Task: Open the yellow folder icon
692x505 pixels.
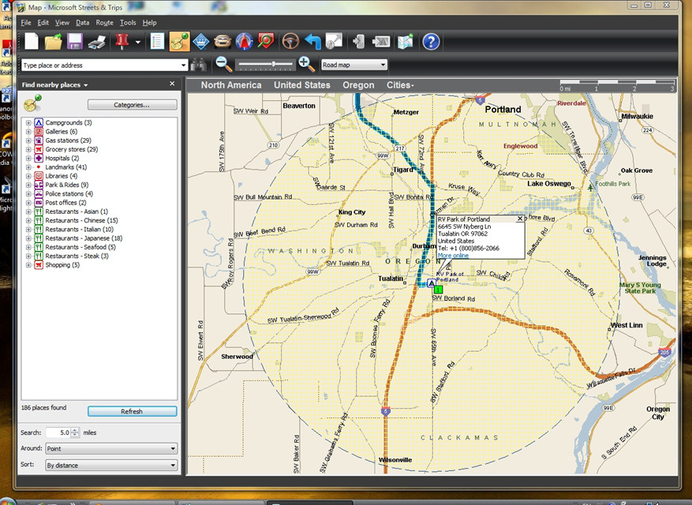Action: 54,42
